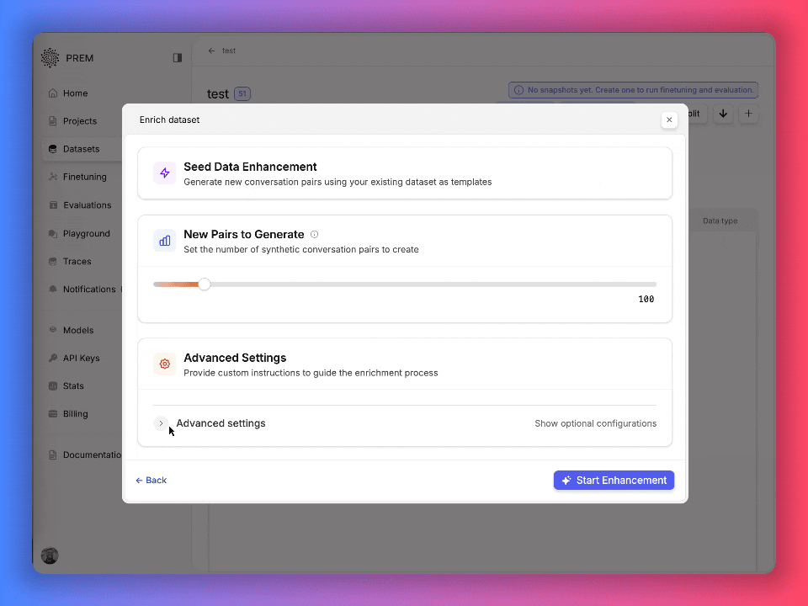
Task: Collapse sidebar with the panel toggle icon
Action: 178,58
